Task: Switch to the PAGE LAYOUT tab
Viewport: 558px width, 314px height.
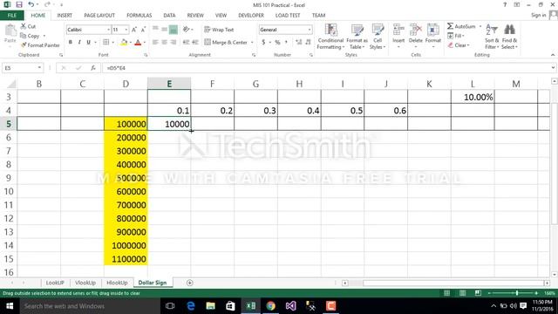Action: coord(99,16)
